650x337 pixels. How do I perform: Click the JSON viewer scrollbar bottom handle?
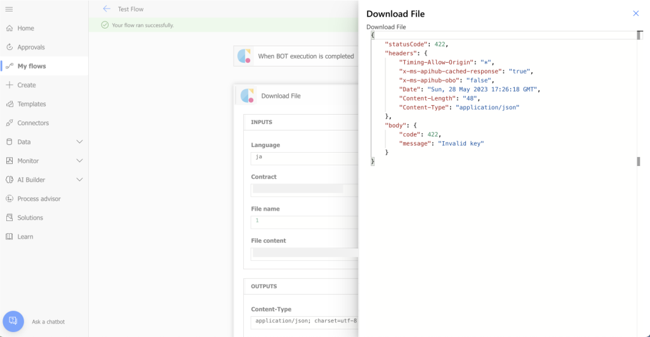639,162
